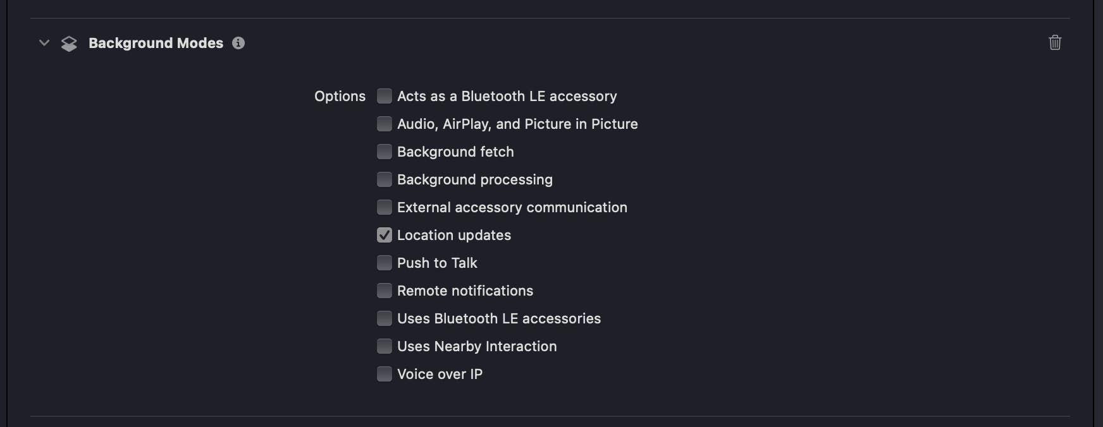Enable Uses Bluetooth LE accessories
This screenshot has width=1103, height=427.
(385, 318)
